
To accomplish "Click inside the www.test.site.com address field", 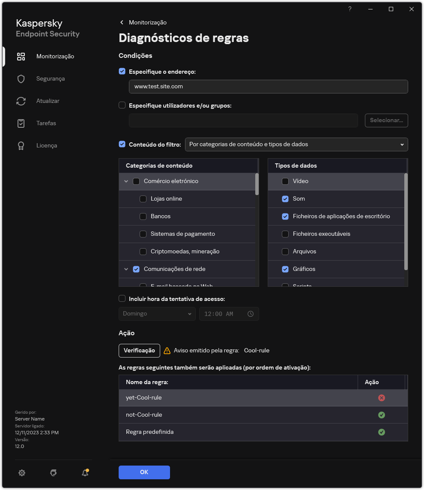I will click(268, 86).
